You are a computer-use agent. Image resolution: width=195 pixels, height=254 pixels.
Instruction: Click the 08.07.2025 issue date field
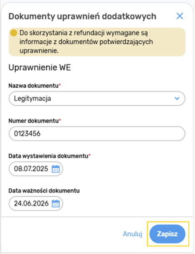36,169
